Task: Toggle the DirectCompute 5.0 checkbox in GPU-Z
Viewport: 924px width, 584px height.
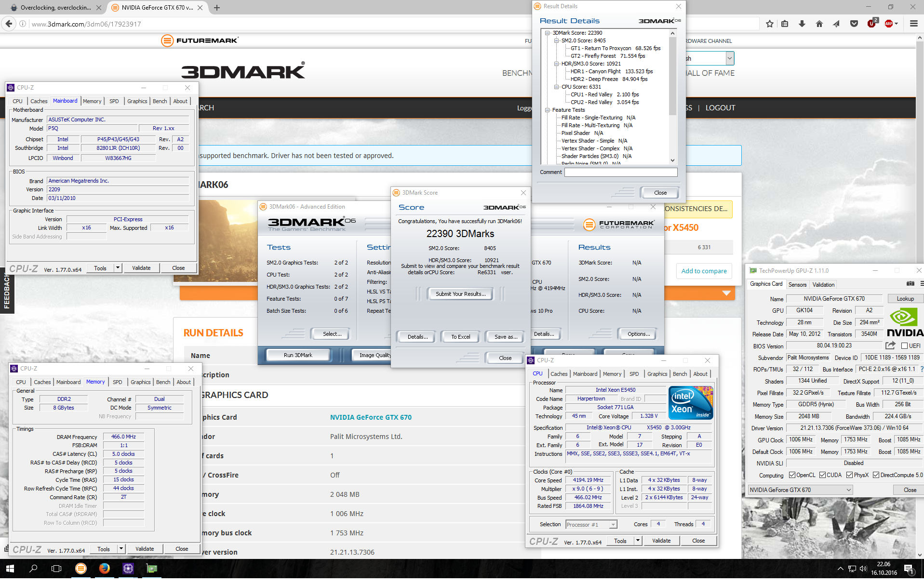Action: [x=876, y=475]
